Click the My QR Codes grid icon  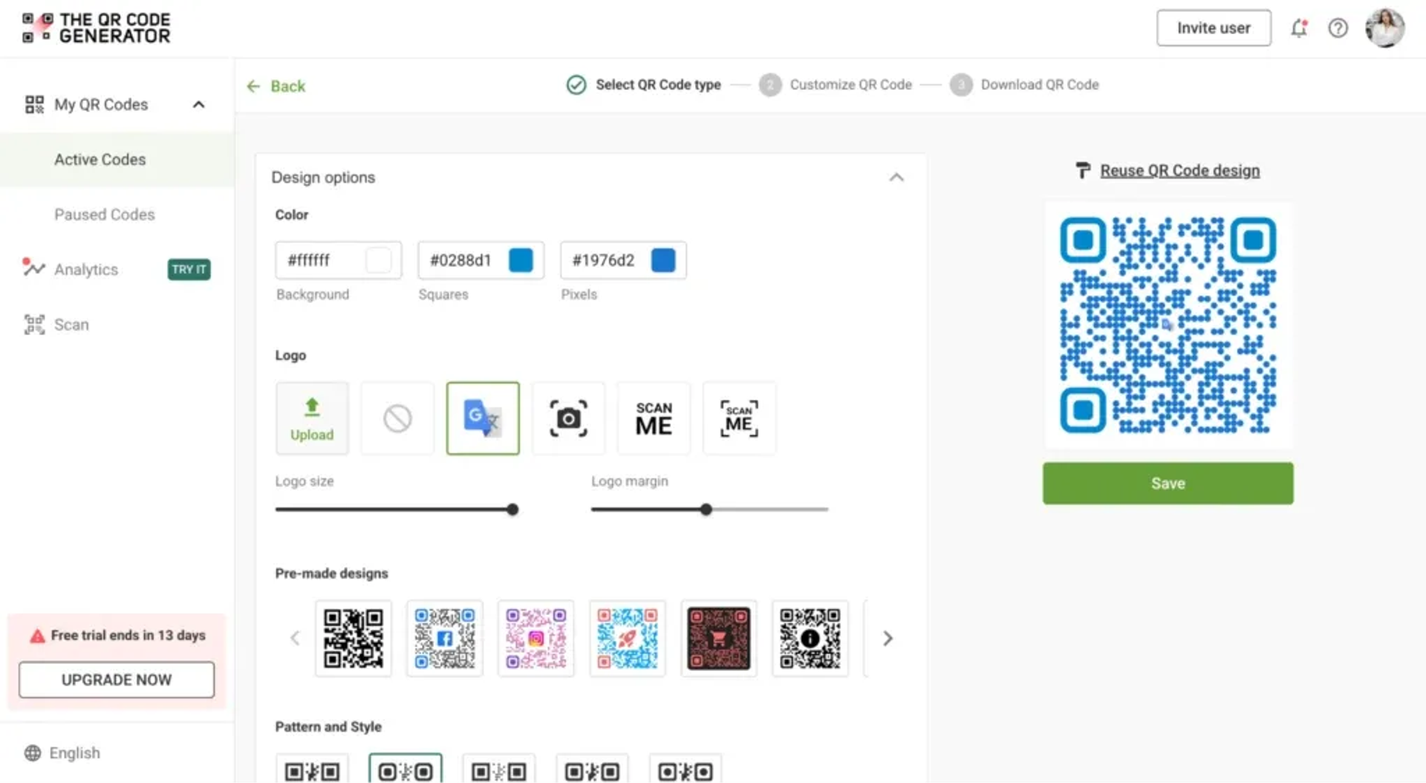[34, 105]
